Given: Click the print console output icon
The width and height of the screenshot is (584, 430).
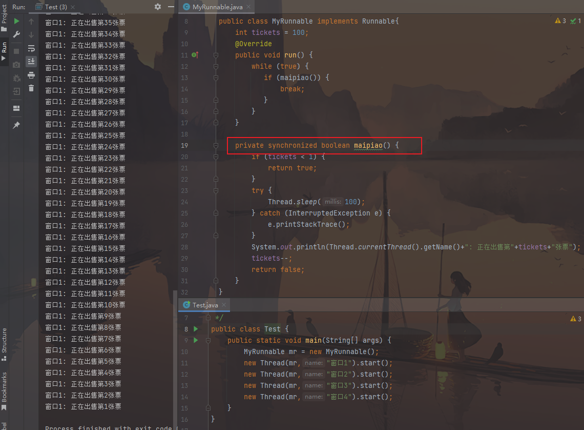Looking at the screenshot, I should point(31,75).
